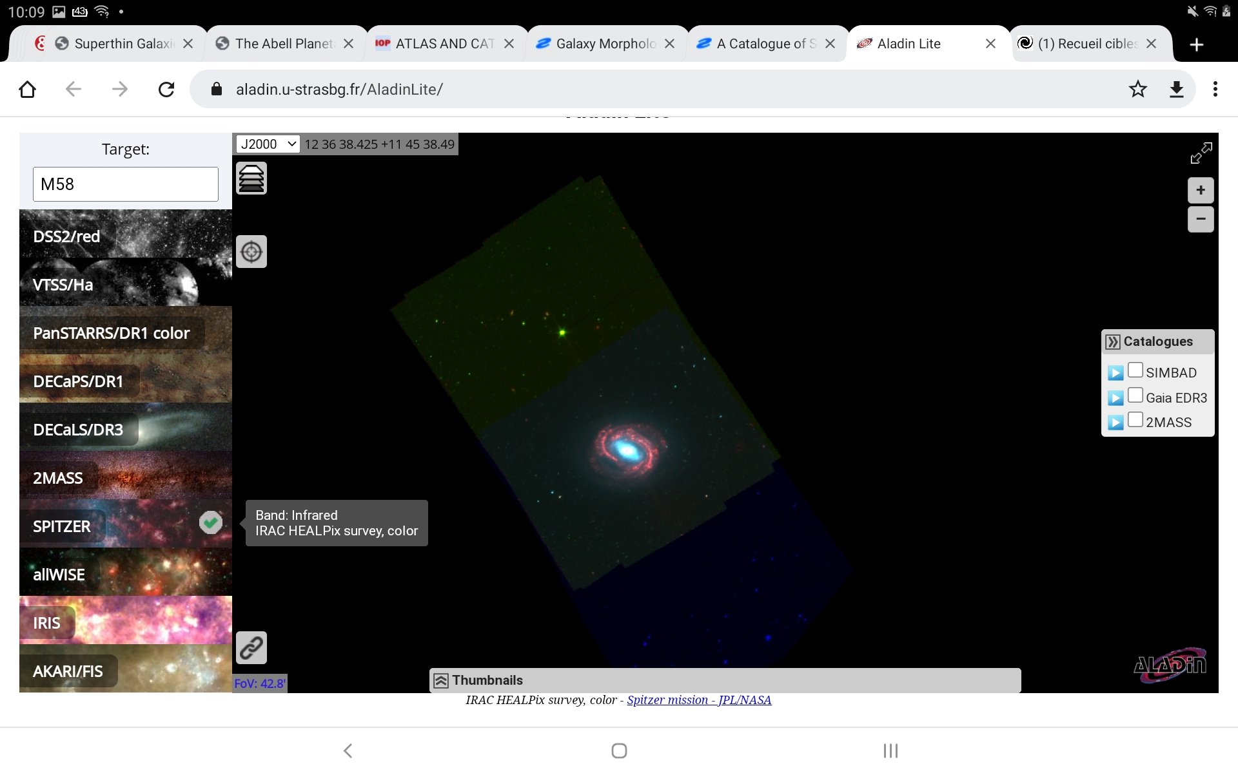
Task: Tap the Android back navigation button
Action: click(348, 750)
